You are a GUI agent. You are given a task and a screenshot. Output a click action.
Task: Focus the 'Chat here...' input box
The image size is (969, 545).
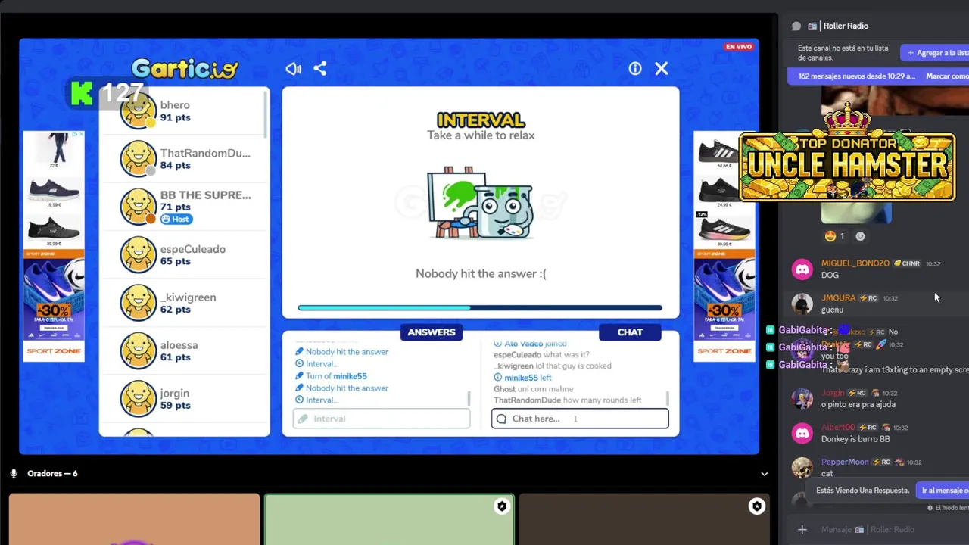click(x=580, y=419)
